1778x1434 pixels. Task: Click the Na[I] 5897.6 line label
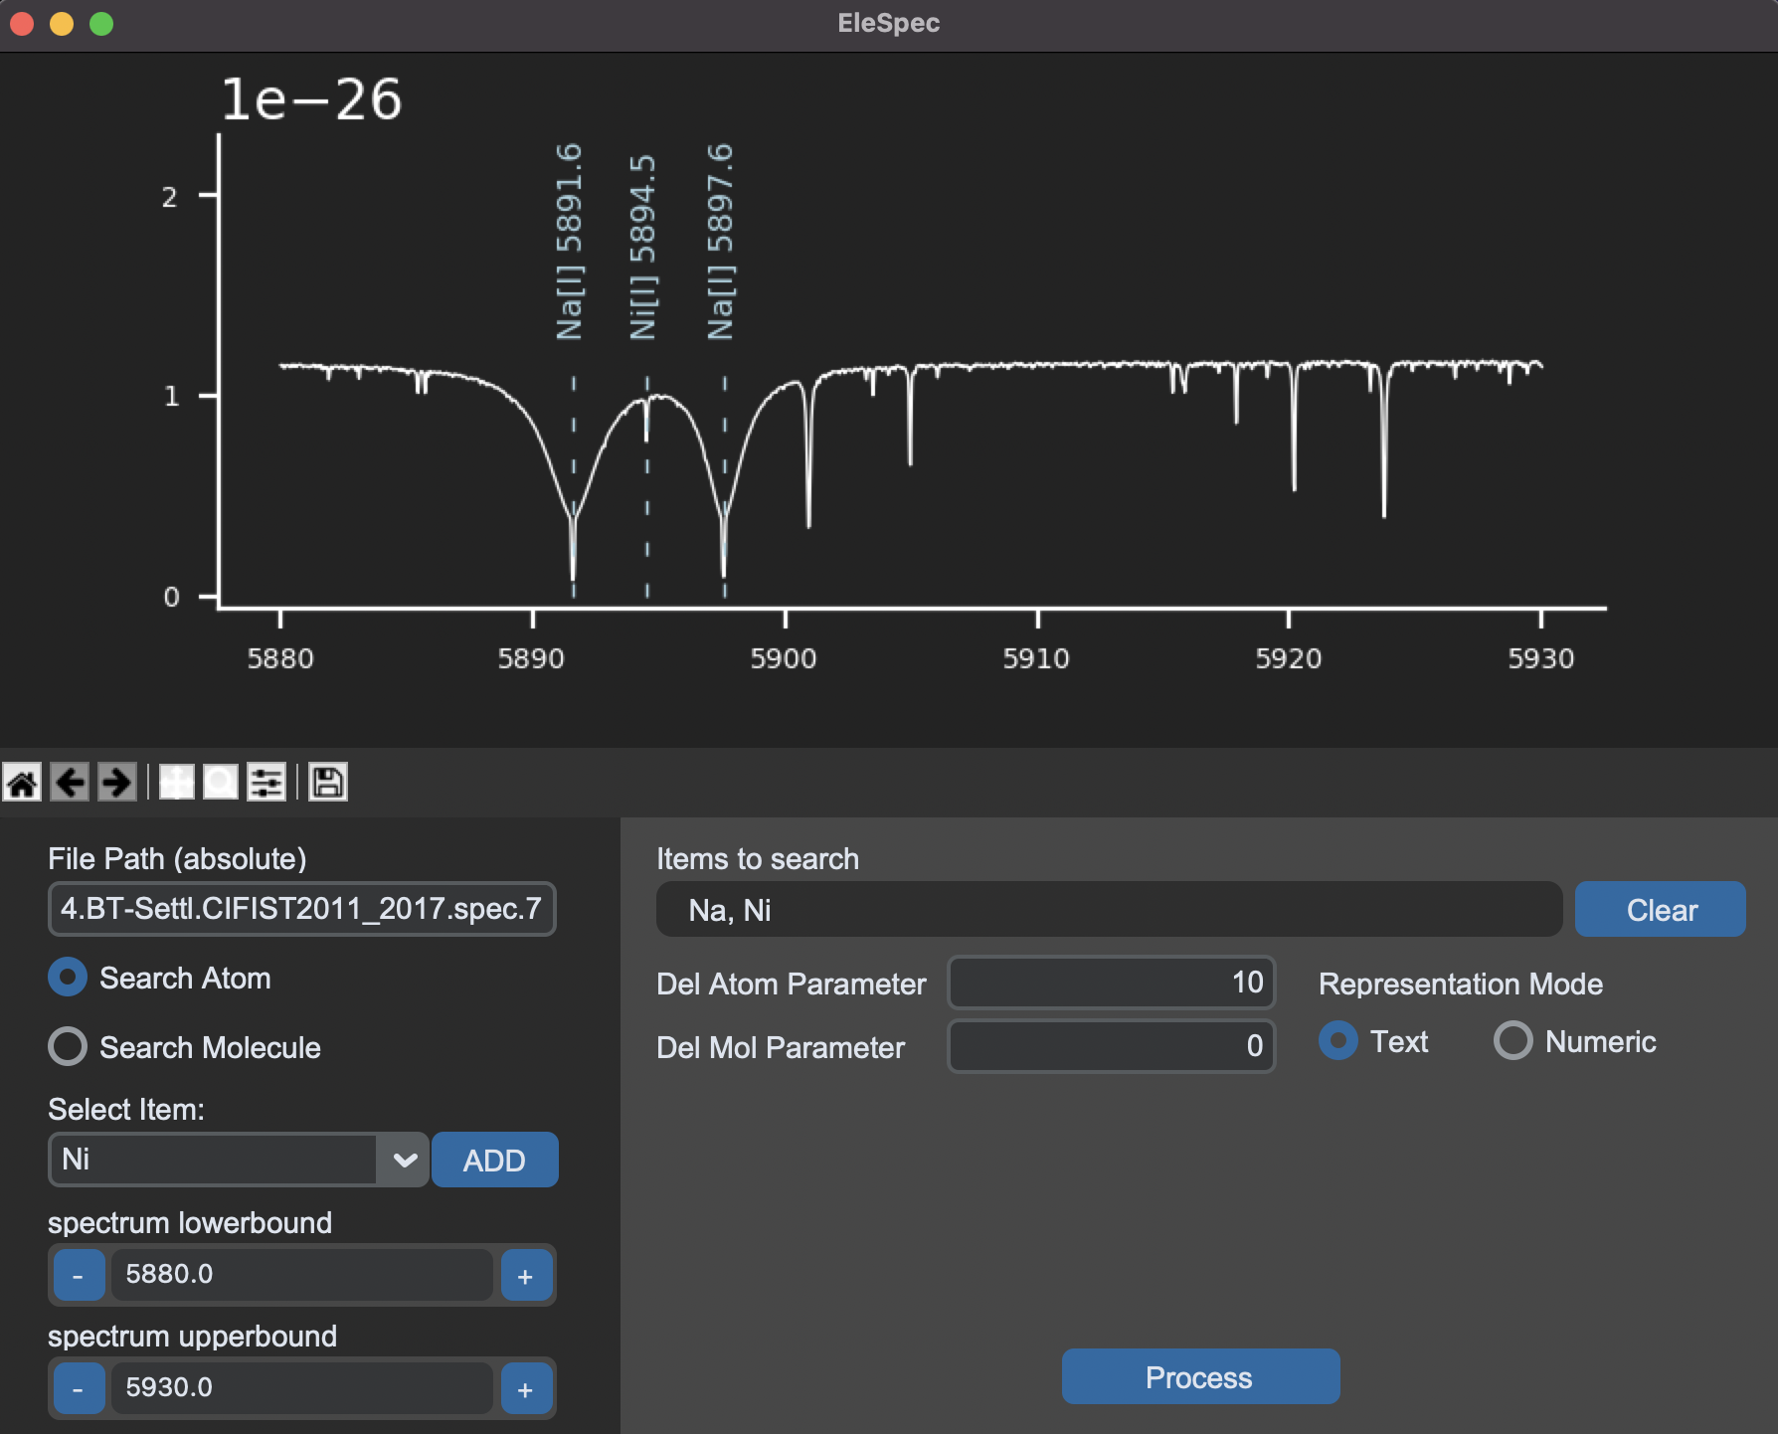coord(720,242)
